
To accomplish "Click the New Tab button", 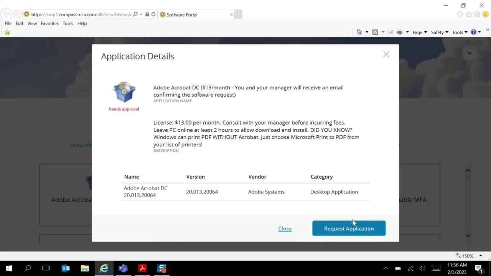I will pos(238,15).
